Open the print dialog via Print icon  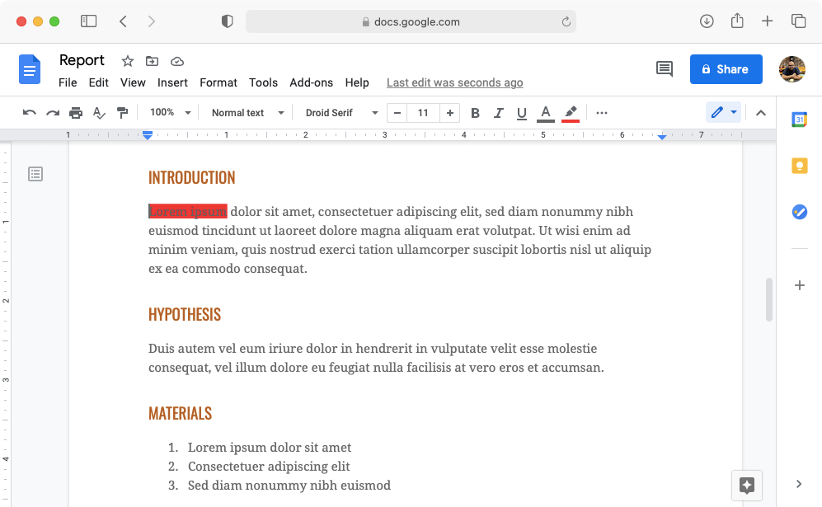[x=75, y=113]
